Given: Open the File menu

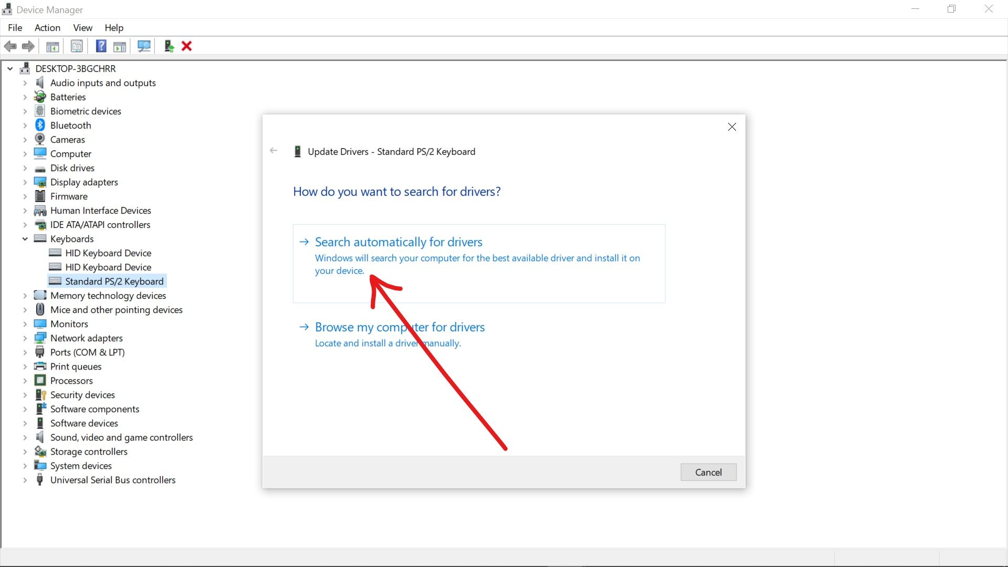Looking at the screenshot, I should tap(15, 27).
